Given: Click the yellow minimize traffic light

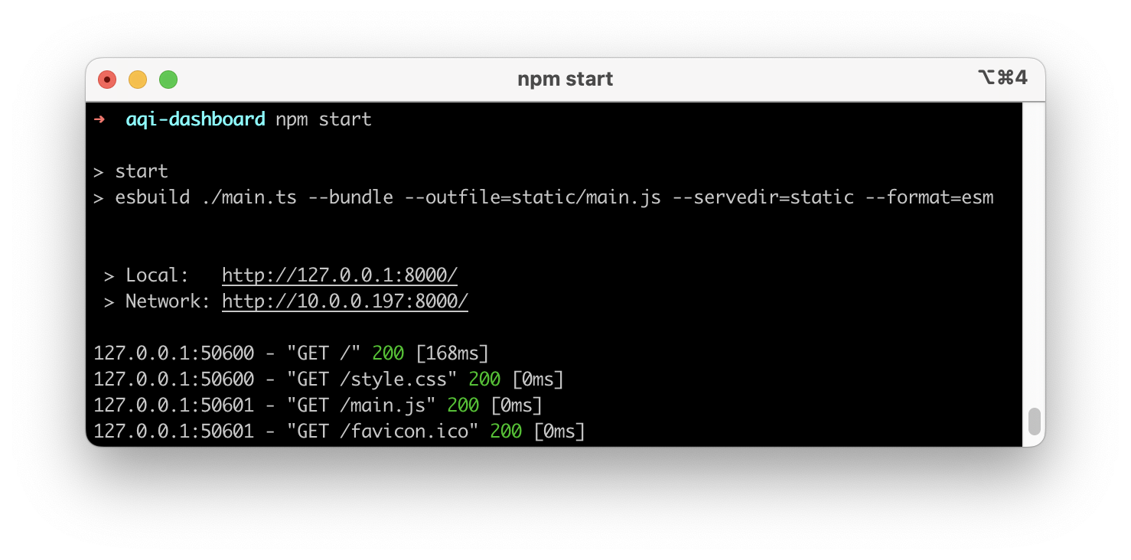Looking at the screenshot, I should coord(138,79).
